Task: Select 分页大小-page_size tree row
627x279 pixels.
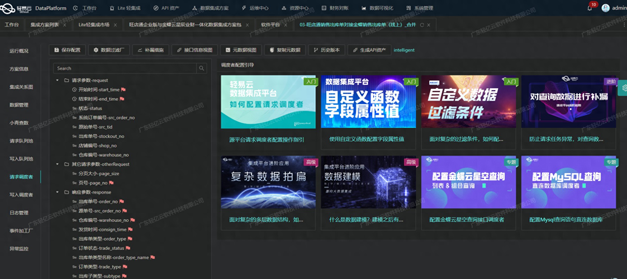Action: coord(99,173)
